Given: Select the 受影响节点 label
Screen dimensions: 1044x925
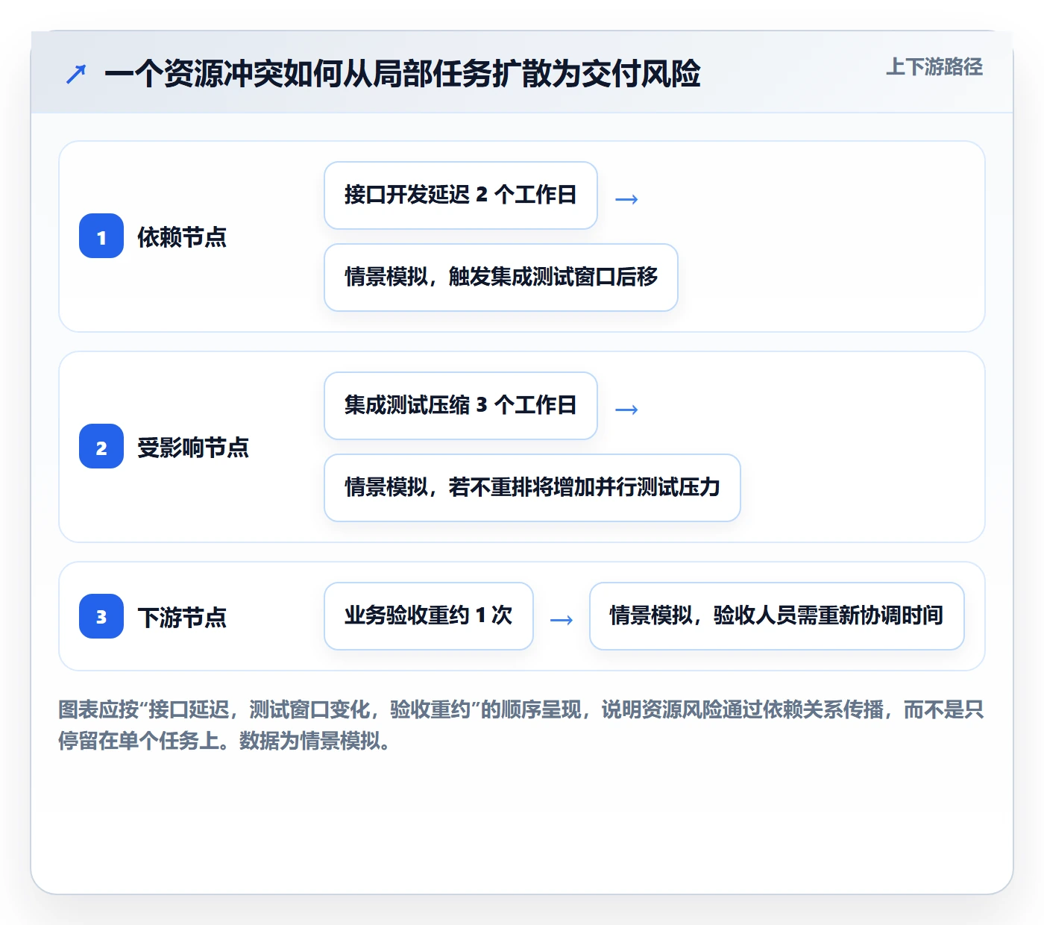Looking at the screenshot, I should 193,448.
